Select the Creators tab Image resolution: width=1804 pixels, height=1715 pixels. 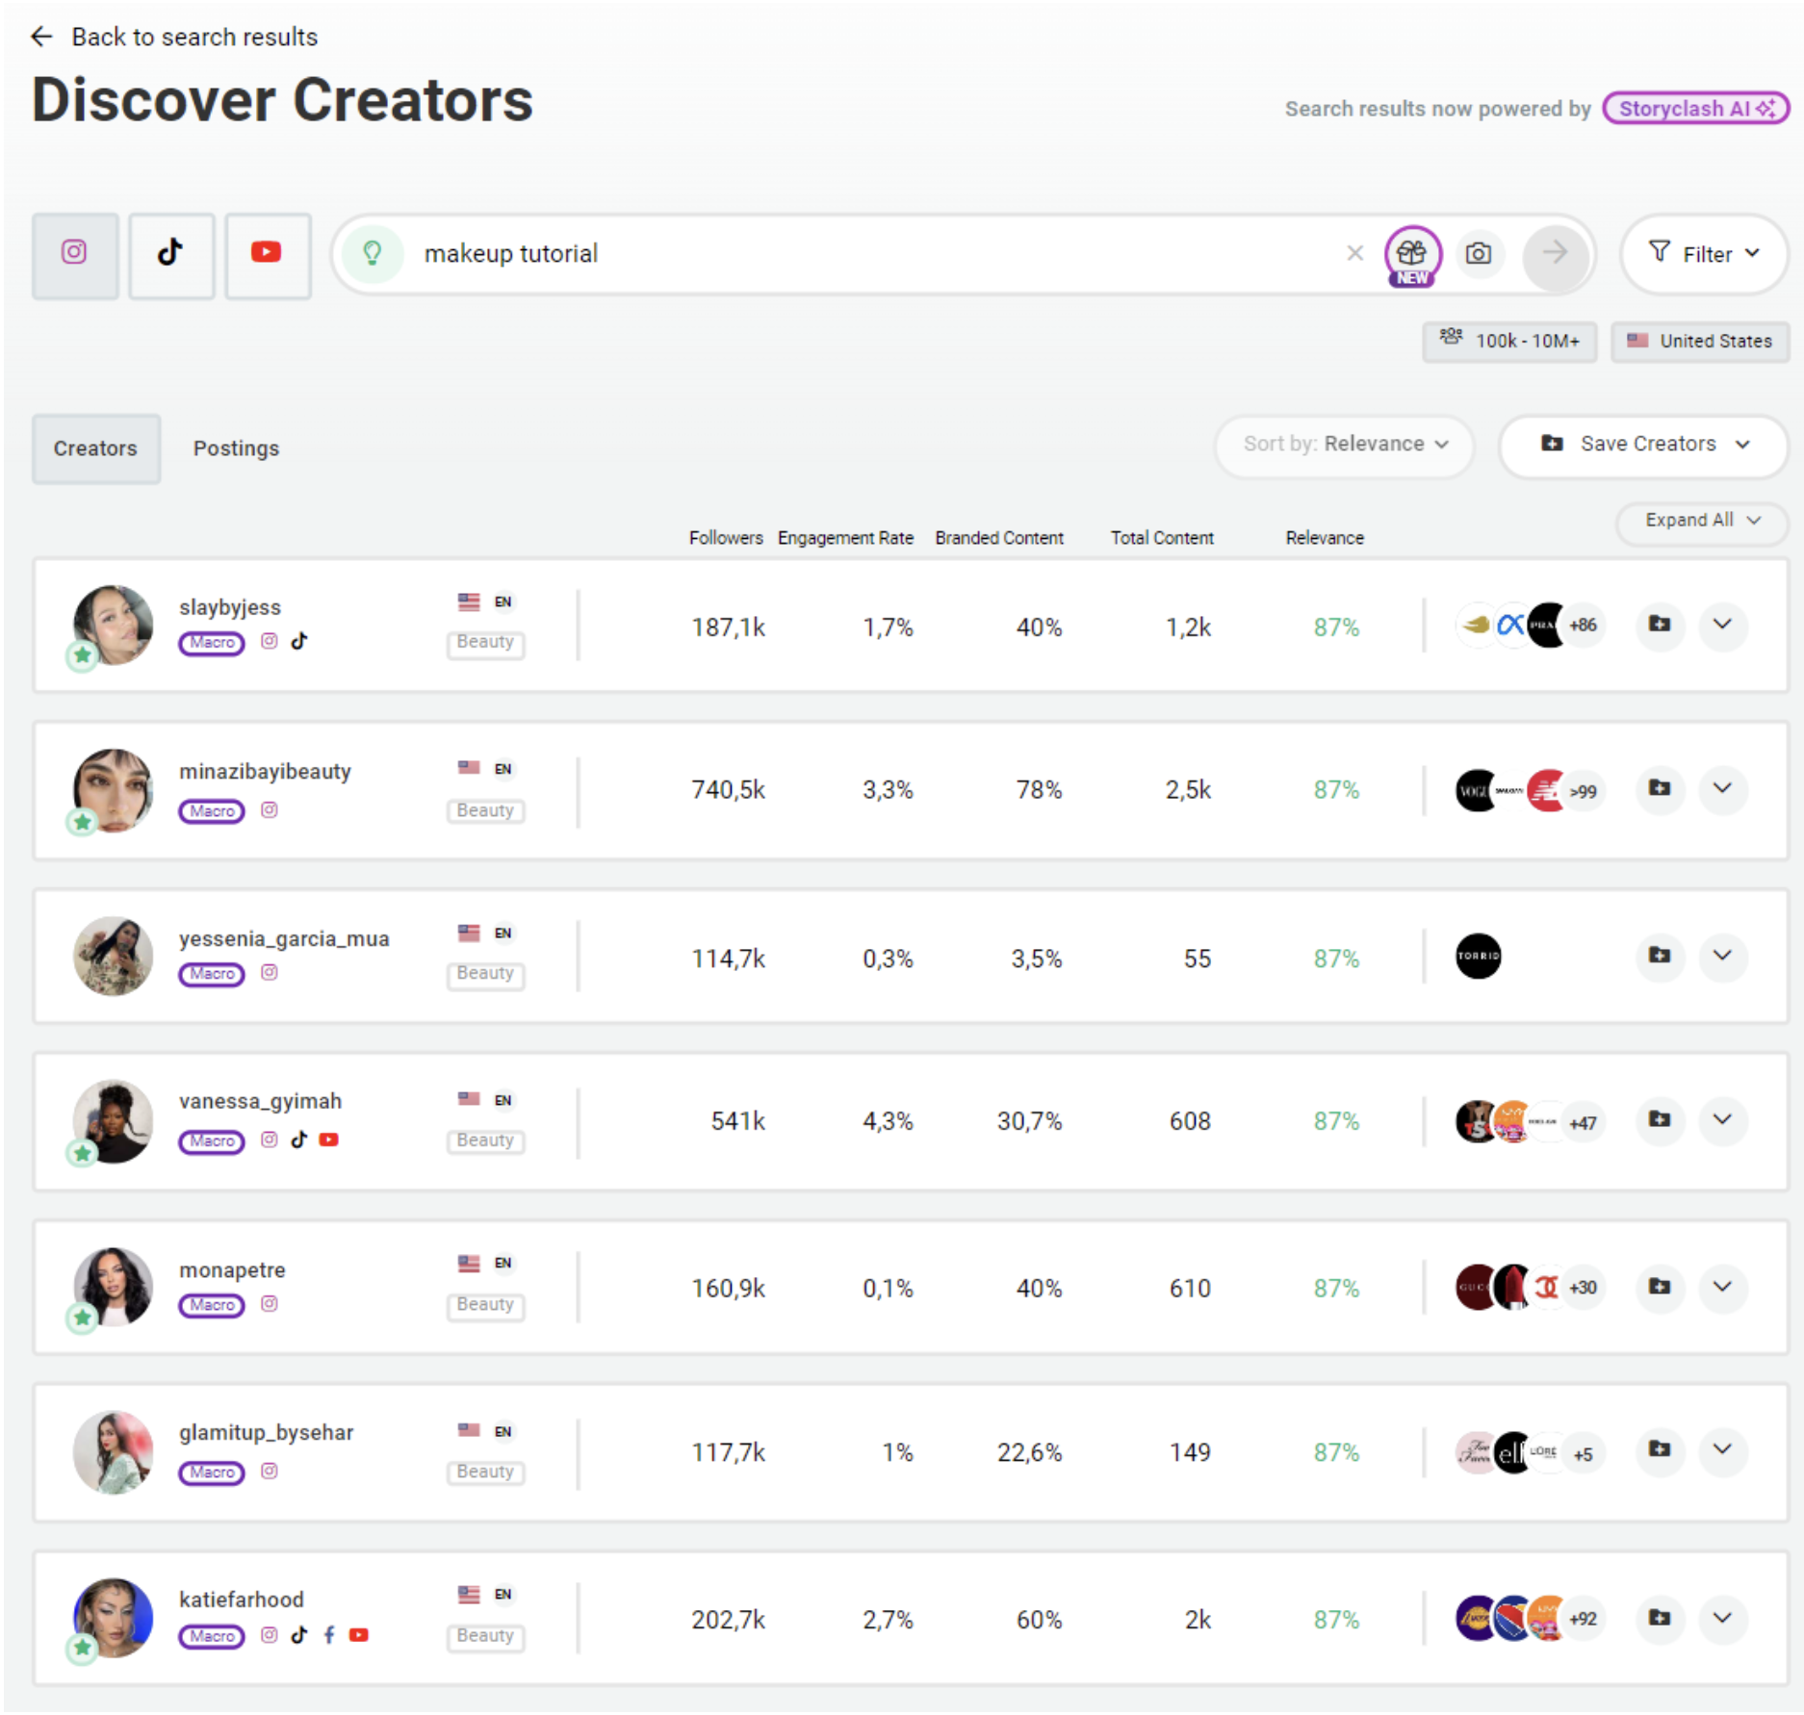(x=95, y=448)
